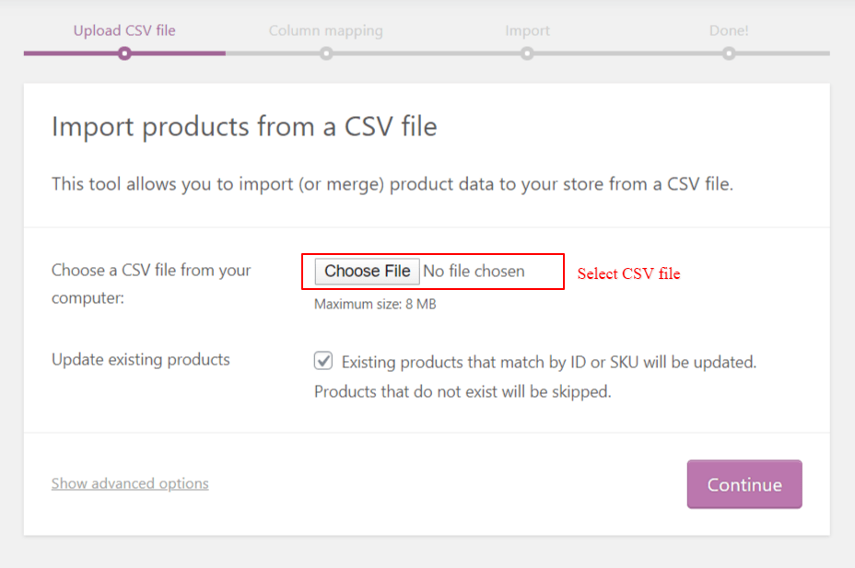Viewport: 855px width, 568px height.
Task: Click the Upload CSV file step circle
Action: (124, 53)
